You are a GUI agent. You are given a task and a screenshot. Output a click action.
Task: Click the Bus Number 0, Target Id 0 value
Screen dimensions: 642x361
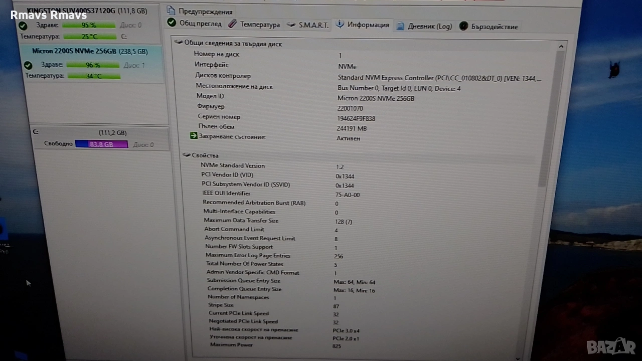399,88
